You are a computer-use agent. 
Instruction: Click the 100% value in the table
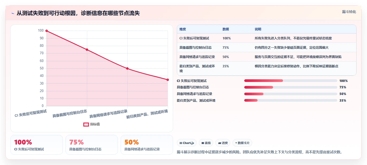[227, 38]
